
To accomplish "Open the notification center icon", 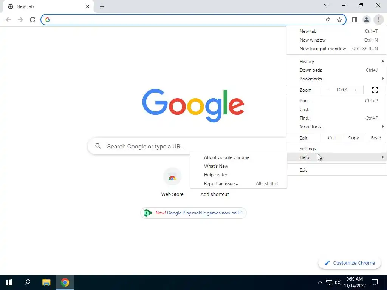I will pyautogui.click(x=375, y=282).
